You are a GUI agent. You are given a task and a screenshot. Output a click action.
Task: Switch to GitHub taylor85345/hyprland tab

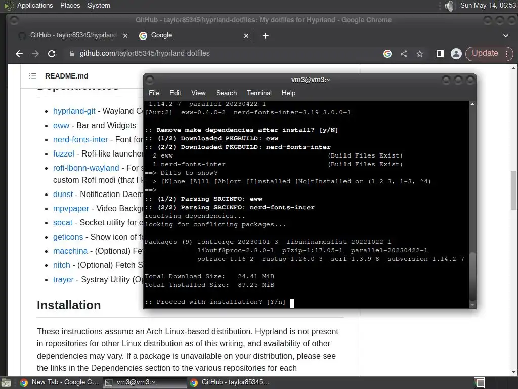[73, 36]
